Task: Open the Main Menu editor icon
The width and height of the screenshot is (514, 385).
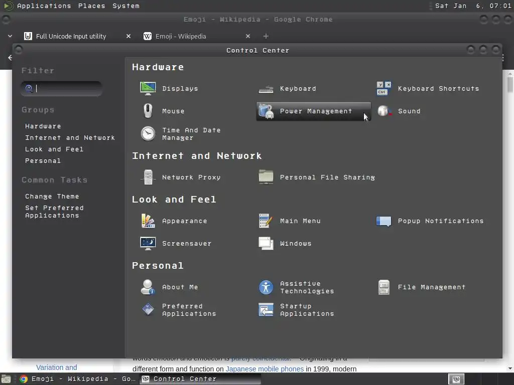Action: pos(266,221)
